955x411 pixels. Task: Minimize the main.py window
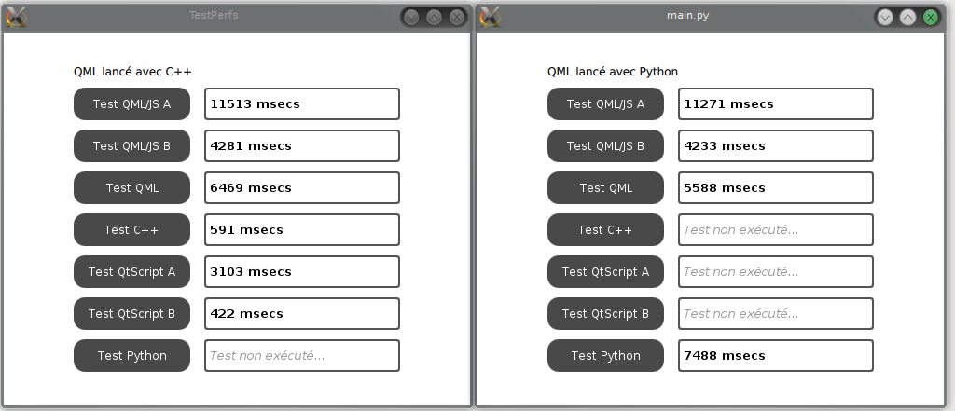885,17
